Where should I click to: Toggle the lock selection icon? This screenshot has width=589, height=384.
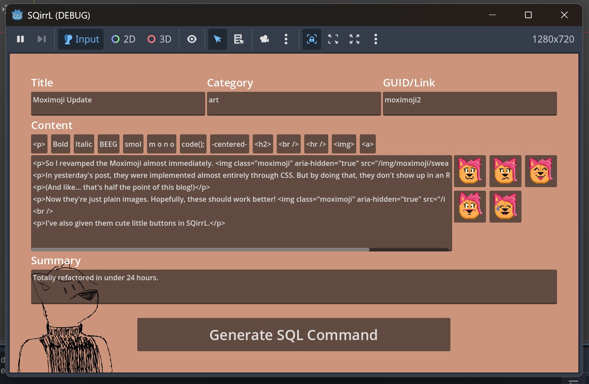[x=311, y=39]
